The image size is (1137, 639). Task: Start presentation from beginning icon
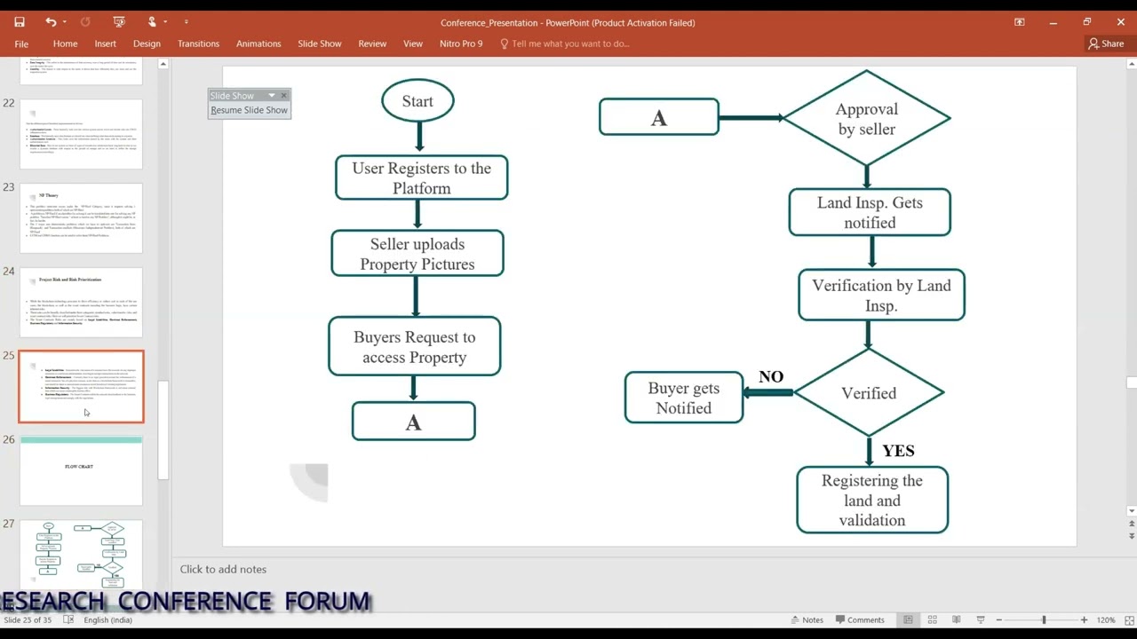pyautogui.click(x=120, y=22)
